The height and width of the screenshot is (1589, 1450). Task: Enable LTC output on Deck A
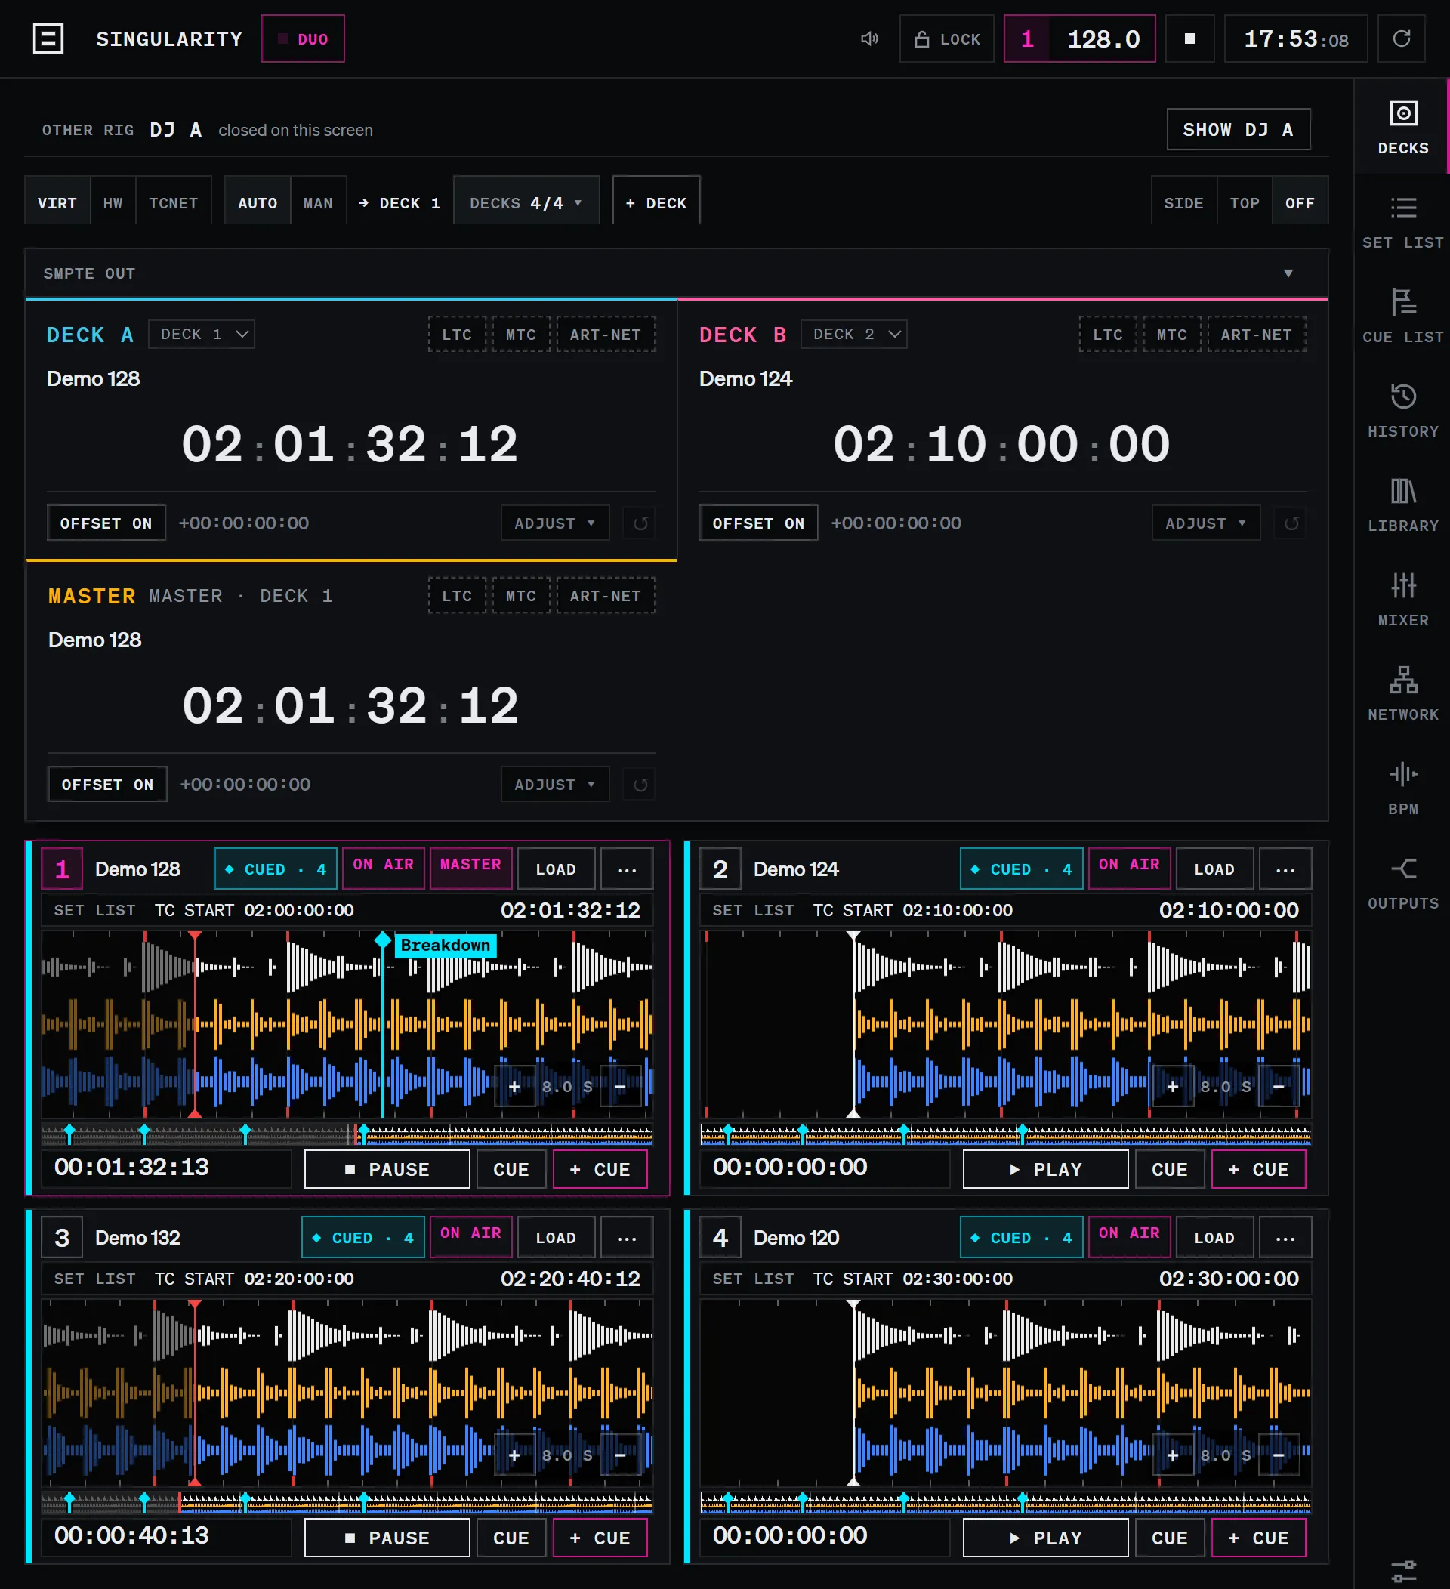tap(457, 335)
